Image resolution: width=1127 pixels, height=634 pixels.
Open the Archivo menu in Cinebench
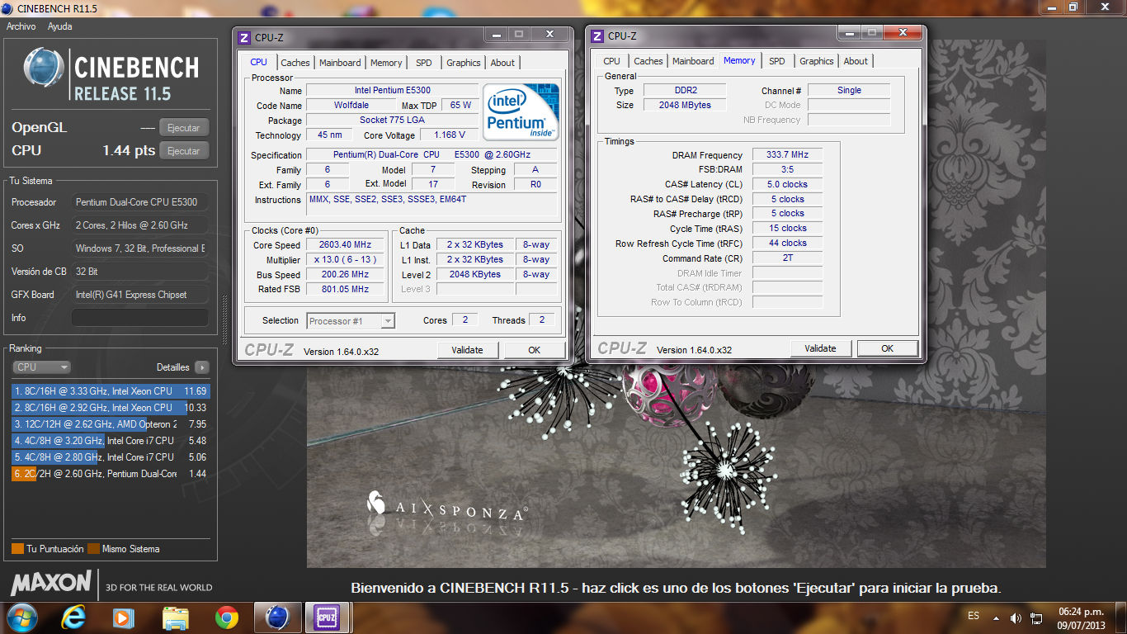click(21, 26)
